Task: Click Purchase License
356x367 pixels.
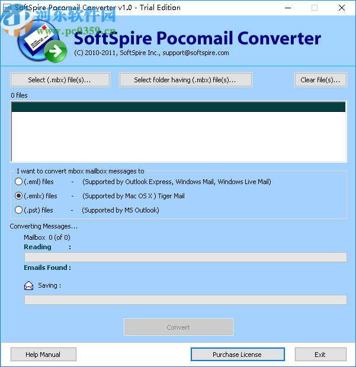Action: (x=238, y=355)
